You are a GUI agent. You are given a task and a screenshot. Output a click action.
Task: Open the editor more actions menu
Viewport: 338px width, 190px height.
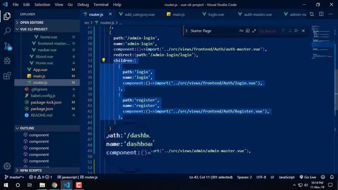(x=331, y=14)
